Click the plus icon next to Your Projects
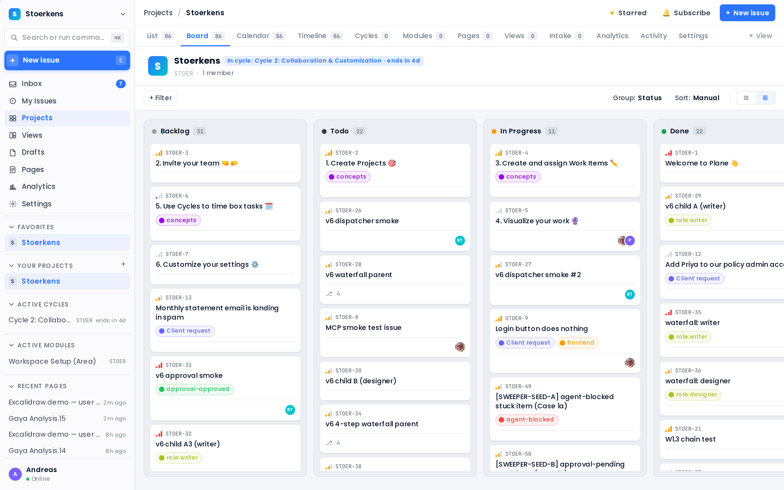Image resolution: width=784 pixels, height=490 pixels. point(123,264)
